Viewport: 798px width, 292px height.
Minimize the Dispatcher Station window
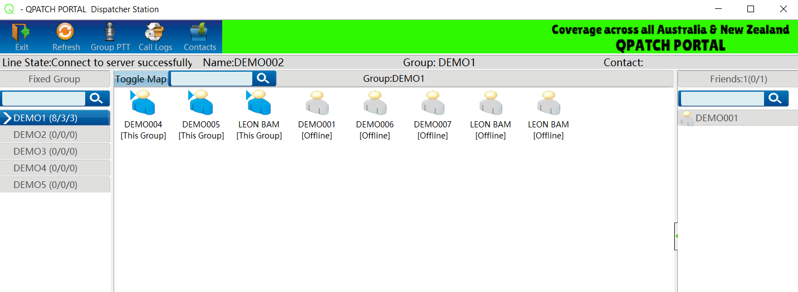tap(718, 9)
